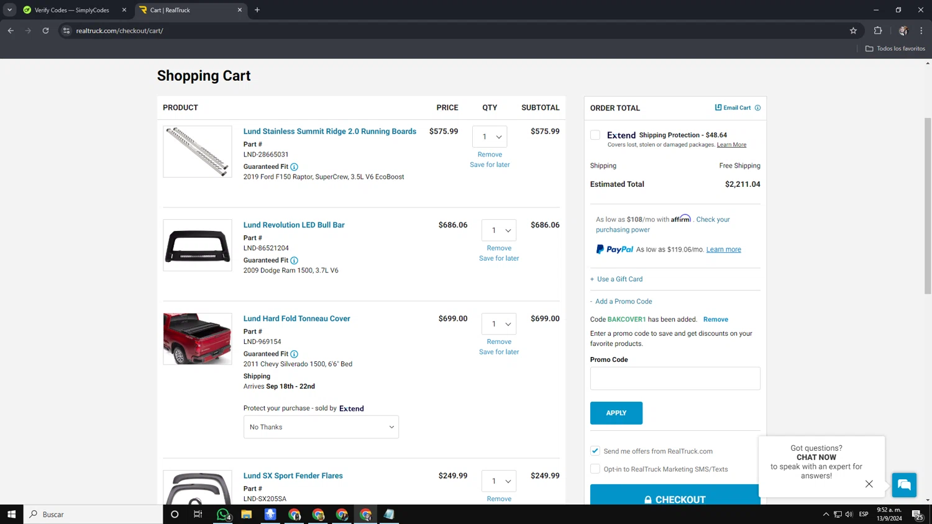Click the running boards product thumbnail

(198, 152)
